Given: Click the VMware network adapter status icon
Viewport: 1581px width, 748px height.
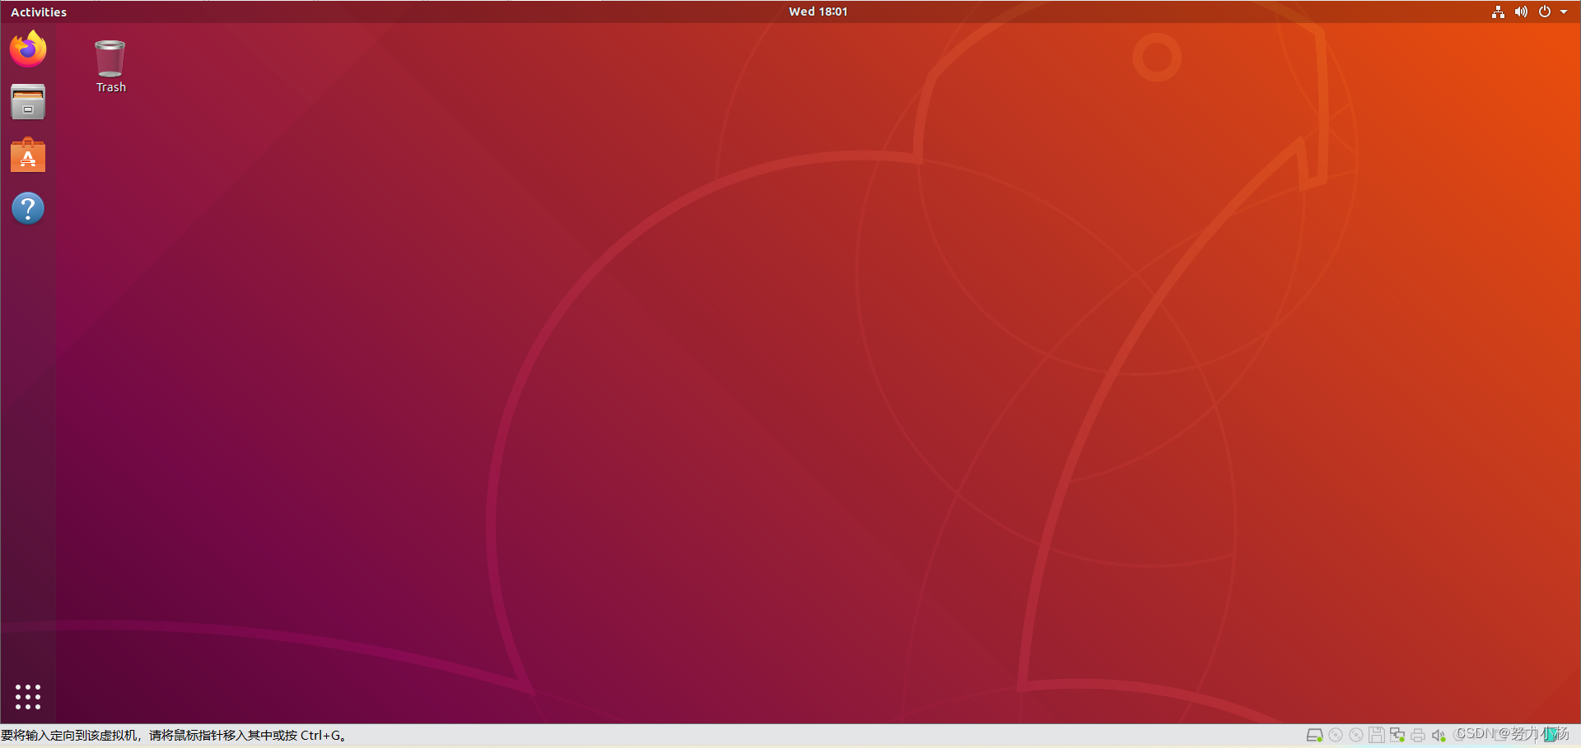Looking at the screenshot, I should pos(1397,735).
